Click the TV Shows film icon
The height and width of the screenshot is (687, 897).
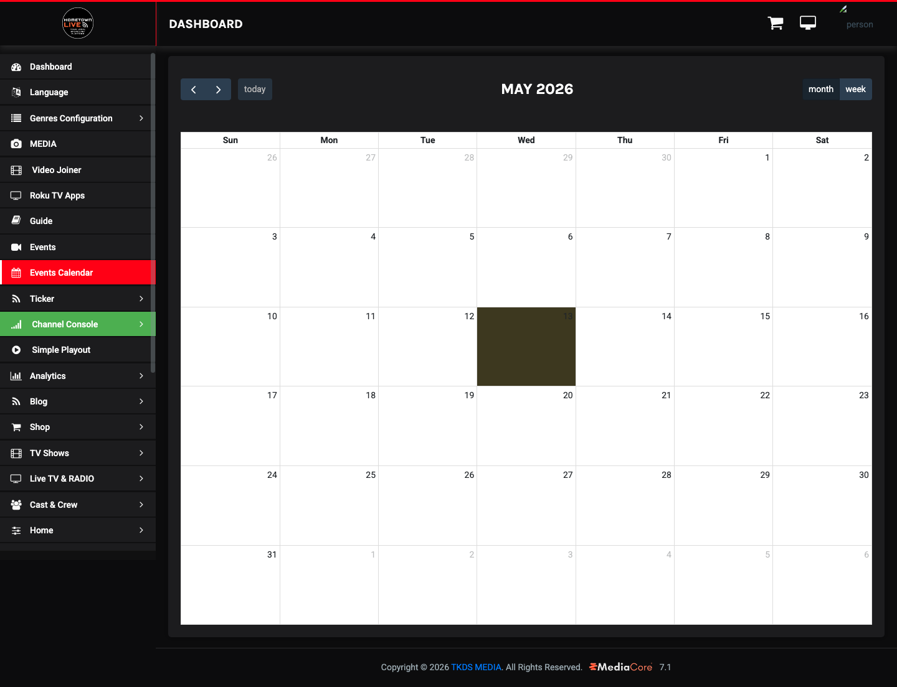(16, 453)
